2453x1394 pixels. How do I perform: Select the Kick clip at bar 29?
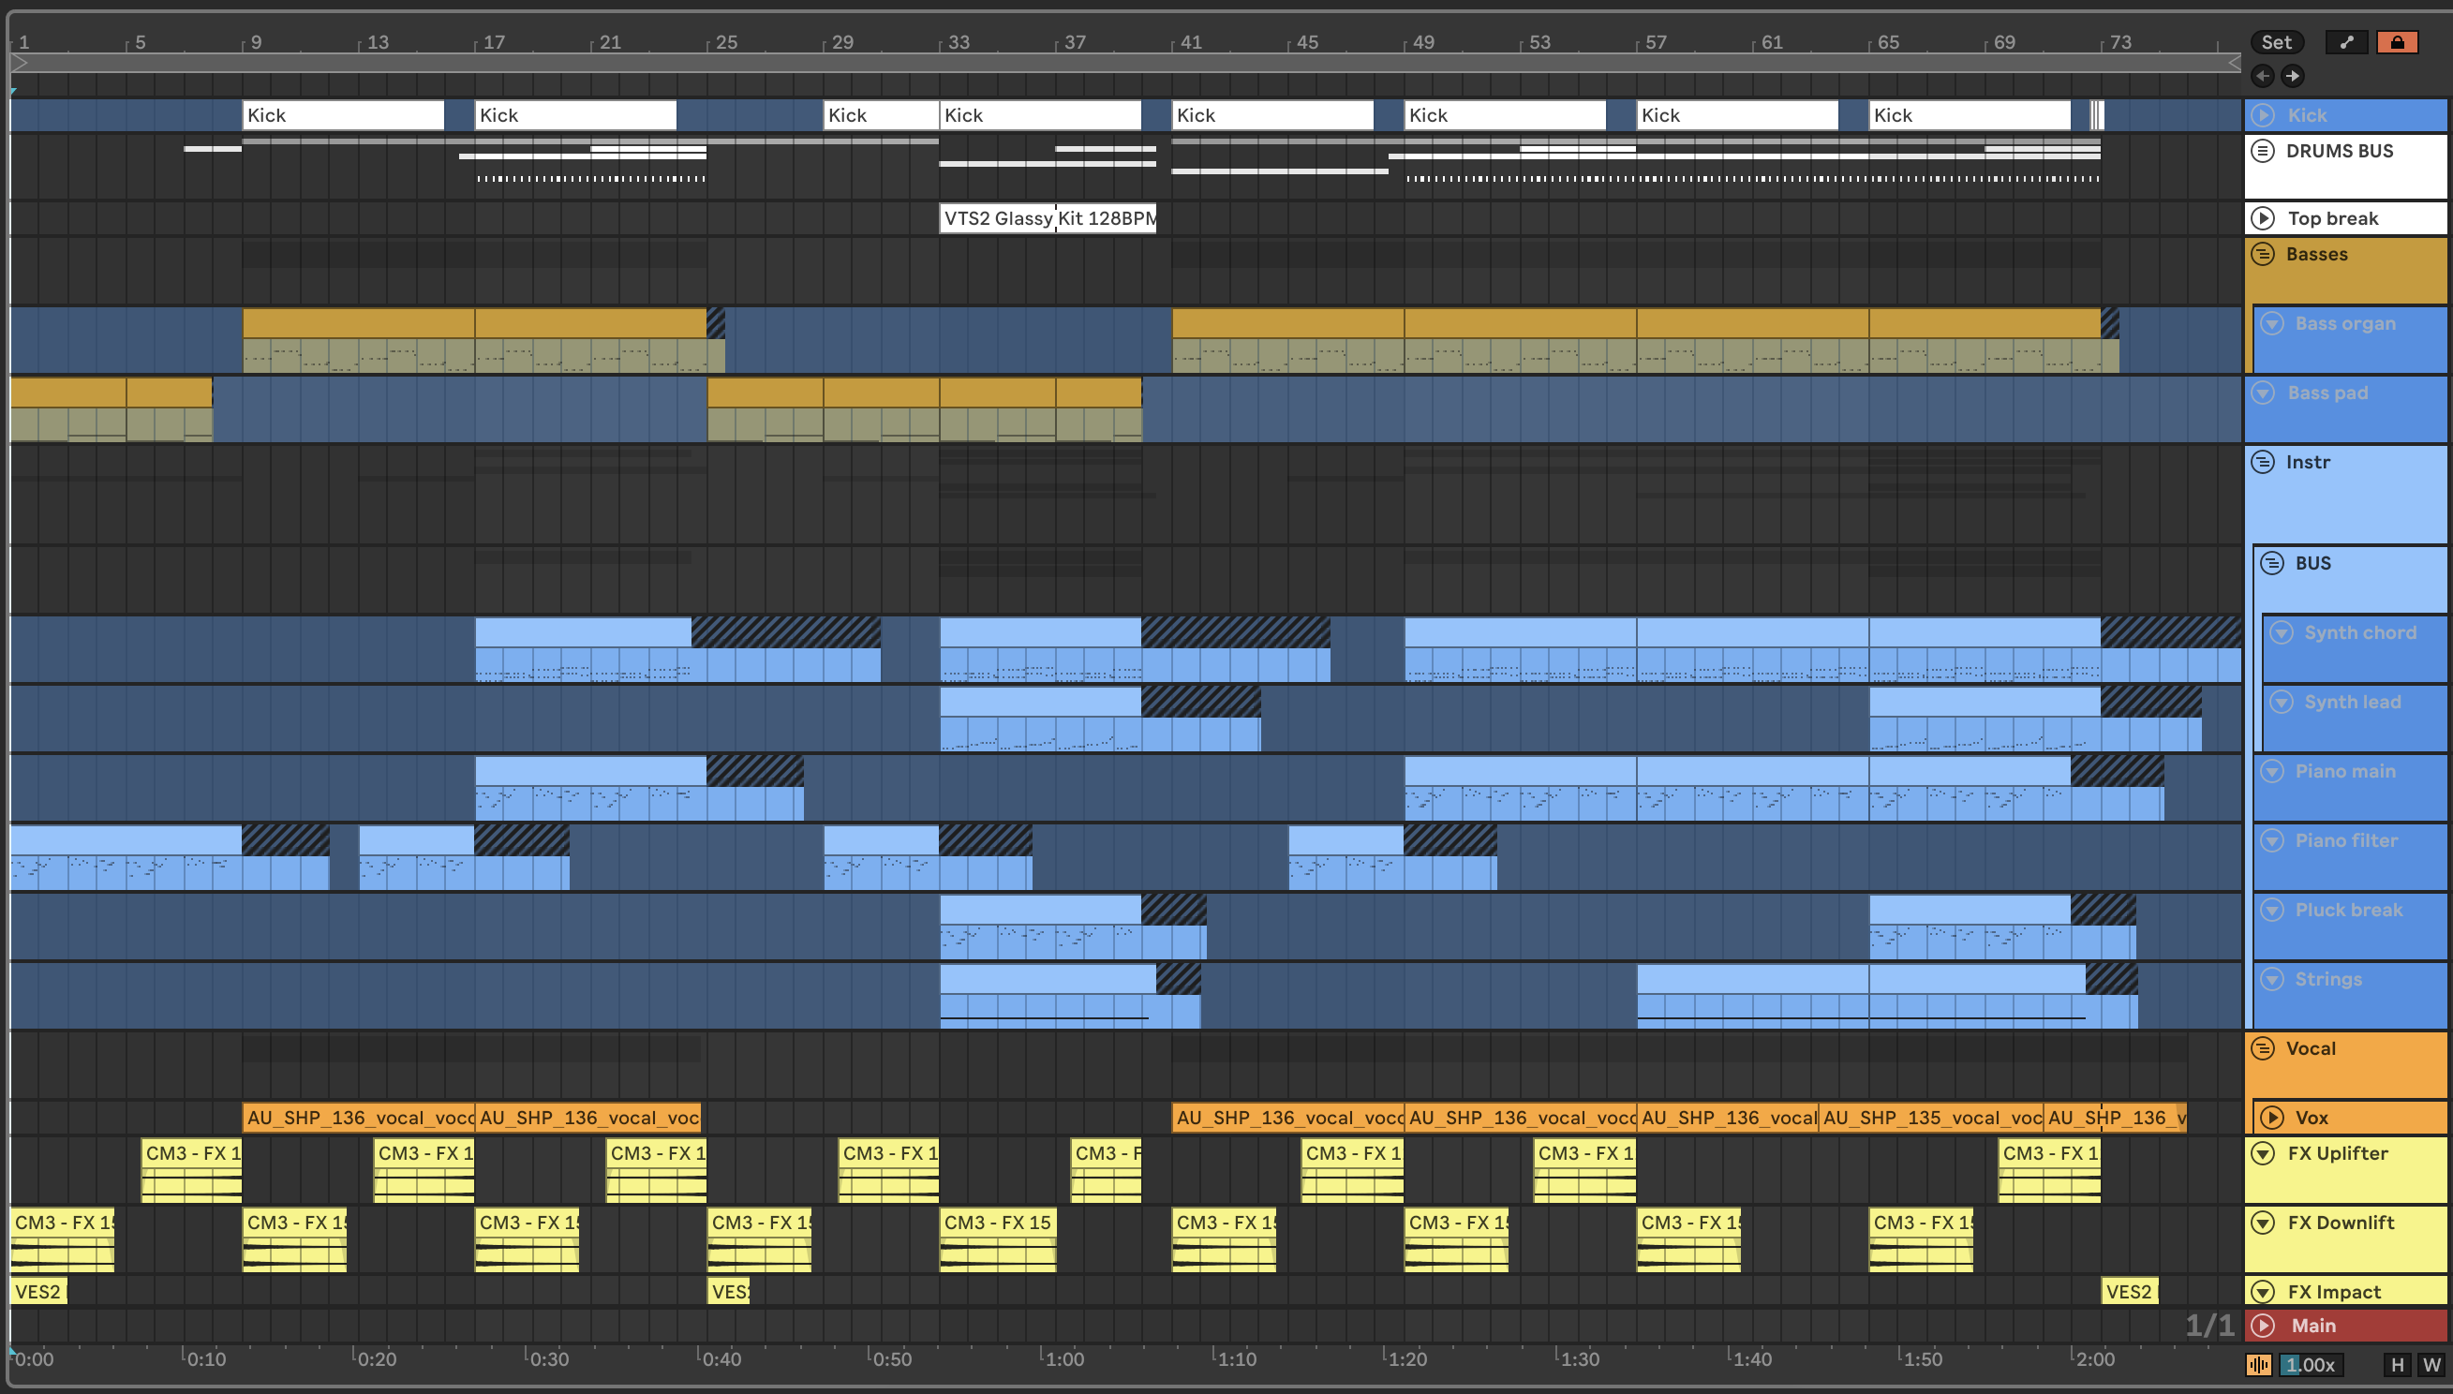[881, 115]
